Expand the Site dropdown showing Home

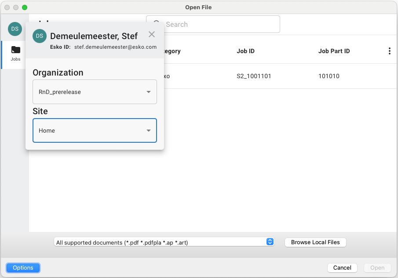(95, 131)
